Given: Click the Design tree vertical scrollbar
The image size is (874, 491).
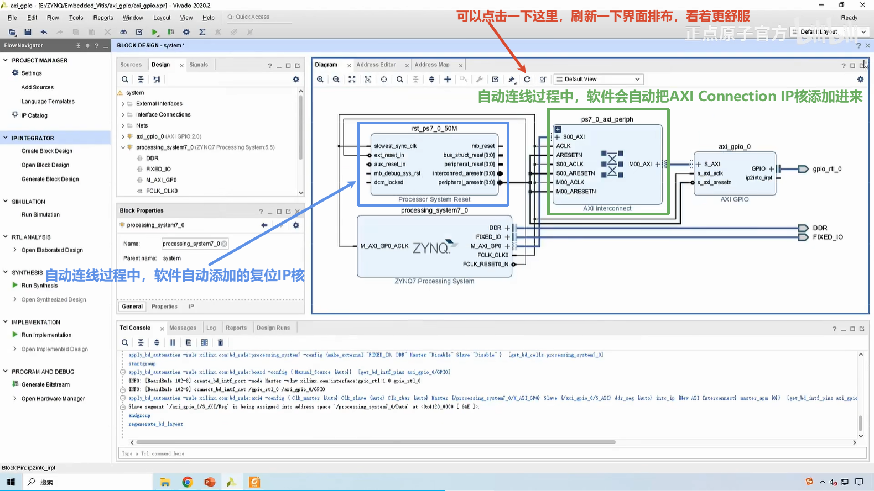Looking at the screenshot, I should point(301,127).
